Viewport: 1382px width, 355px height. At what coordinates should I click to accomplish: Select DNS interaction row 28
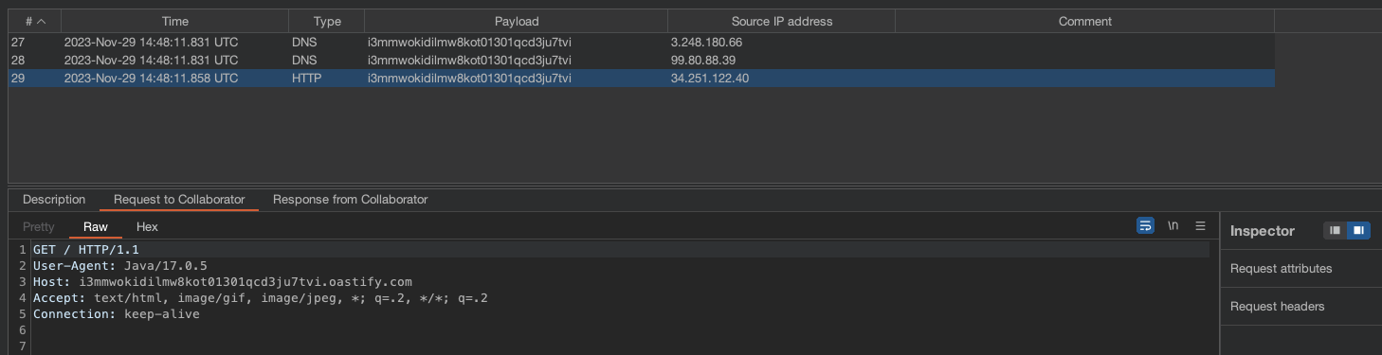[x=641, y=61]
